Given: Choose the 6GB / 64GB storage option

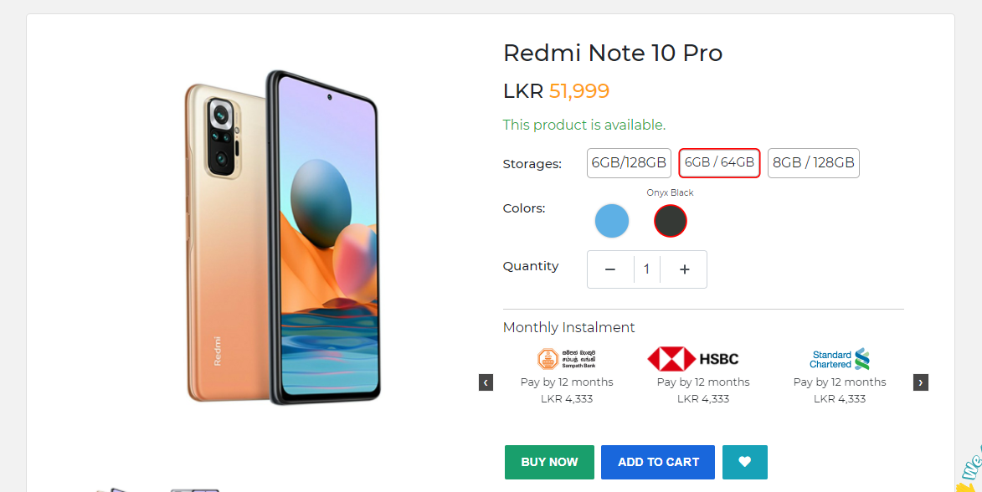Looking at the screenshot, I should 719,163.
